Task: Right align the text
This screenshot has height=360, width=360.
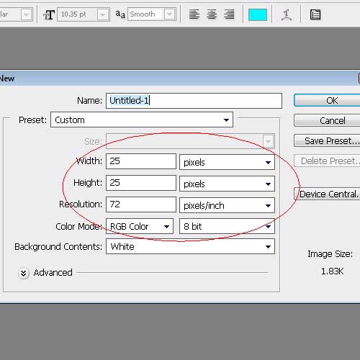Action: [x=229, y=14]
